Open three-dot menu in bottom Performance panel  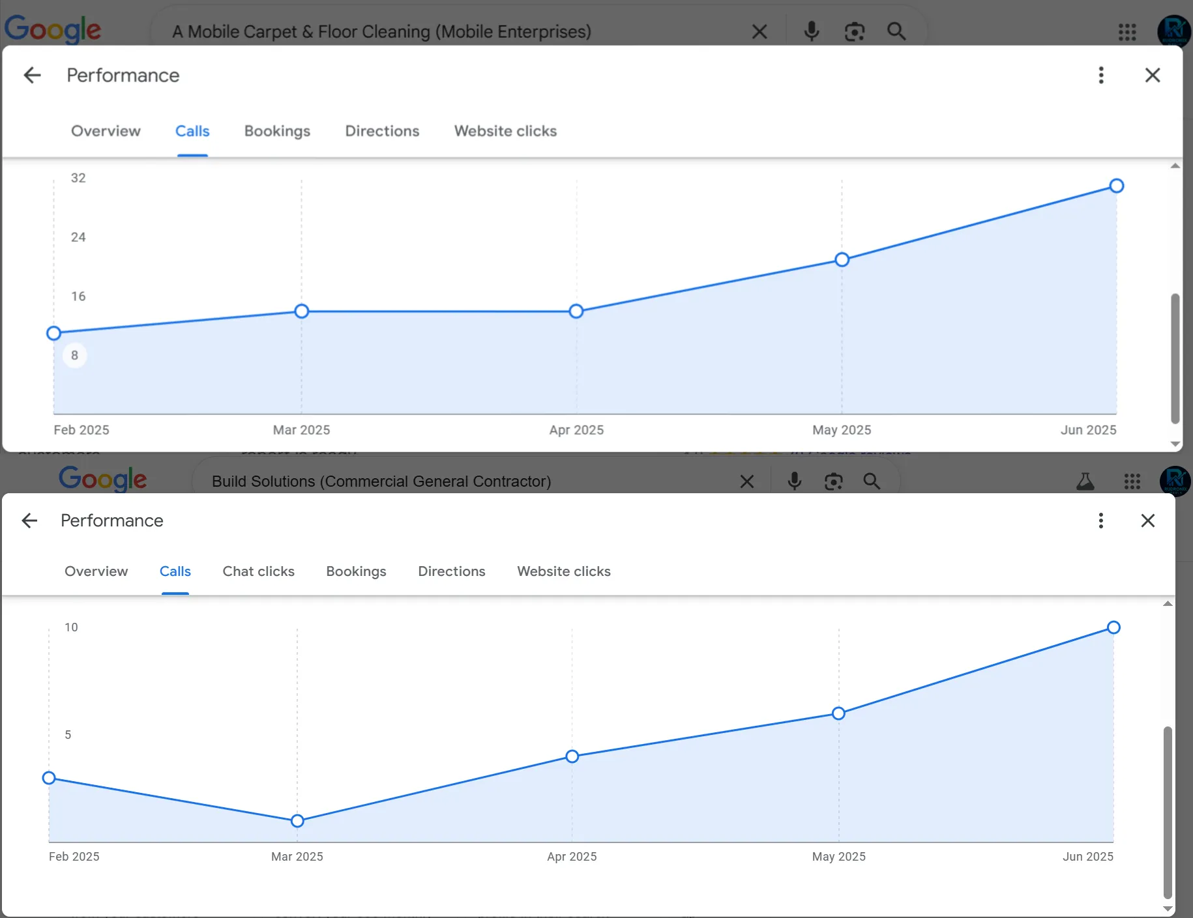pyautogui.click(x=1100, y=521)
